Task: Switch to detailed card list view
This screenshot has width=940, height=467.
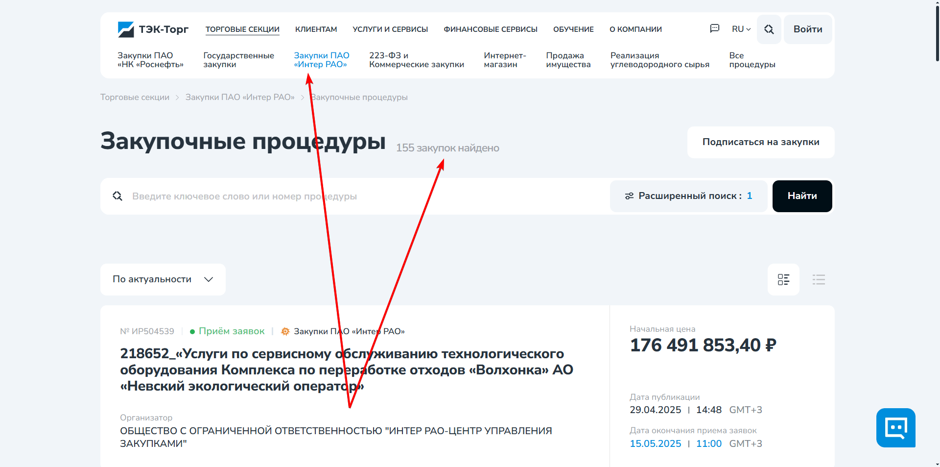Action: [783, 279]
